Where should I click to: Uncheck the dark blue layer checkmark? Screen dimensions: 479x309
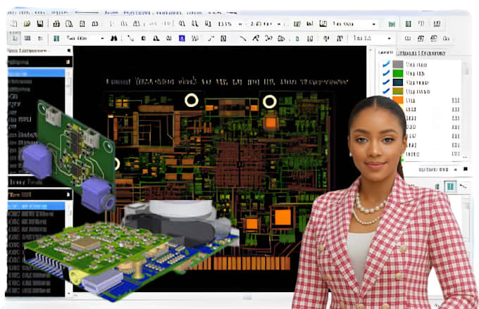(x=386, y=82)
